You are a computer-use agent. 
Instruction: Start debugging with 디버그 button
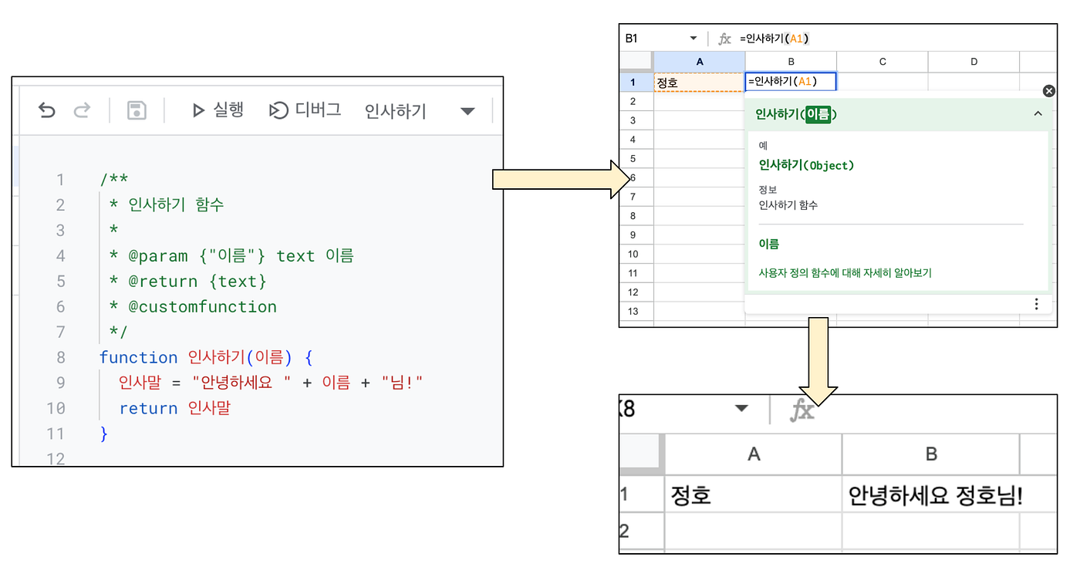305,110
